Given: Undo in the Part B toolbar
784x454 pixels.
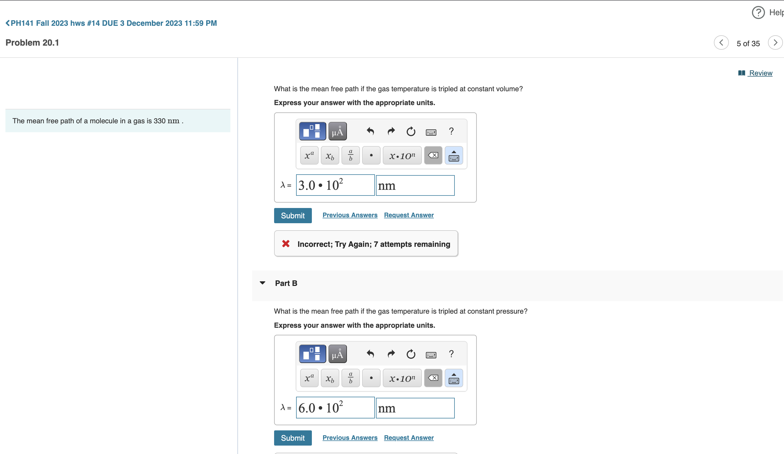Looking at the screenshot, I should pyautogui.click(x=370, y=354).
